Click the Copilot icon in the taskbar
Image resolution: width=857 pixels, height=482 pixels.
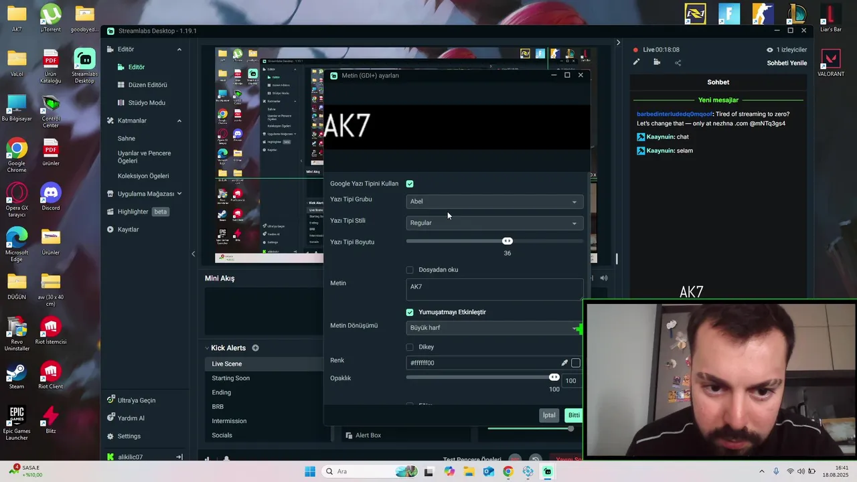pos(449,471)
